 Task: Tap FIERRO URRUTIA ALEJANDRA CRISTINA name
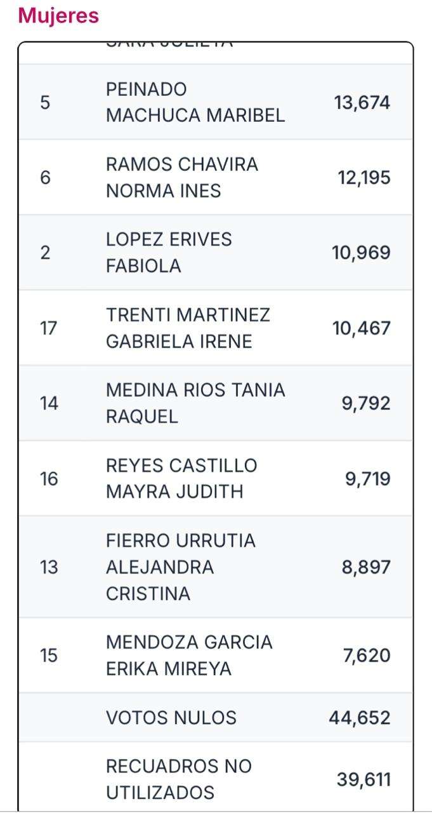pyautogui.click(x=180, y=567)
